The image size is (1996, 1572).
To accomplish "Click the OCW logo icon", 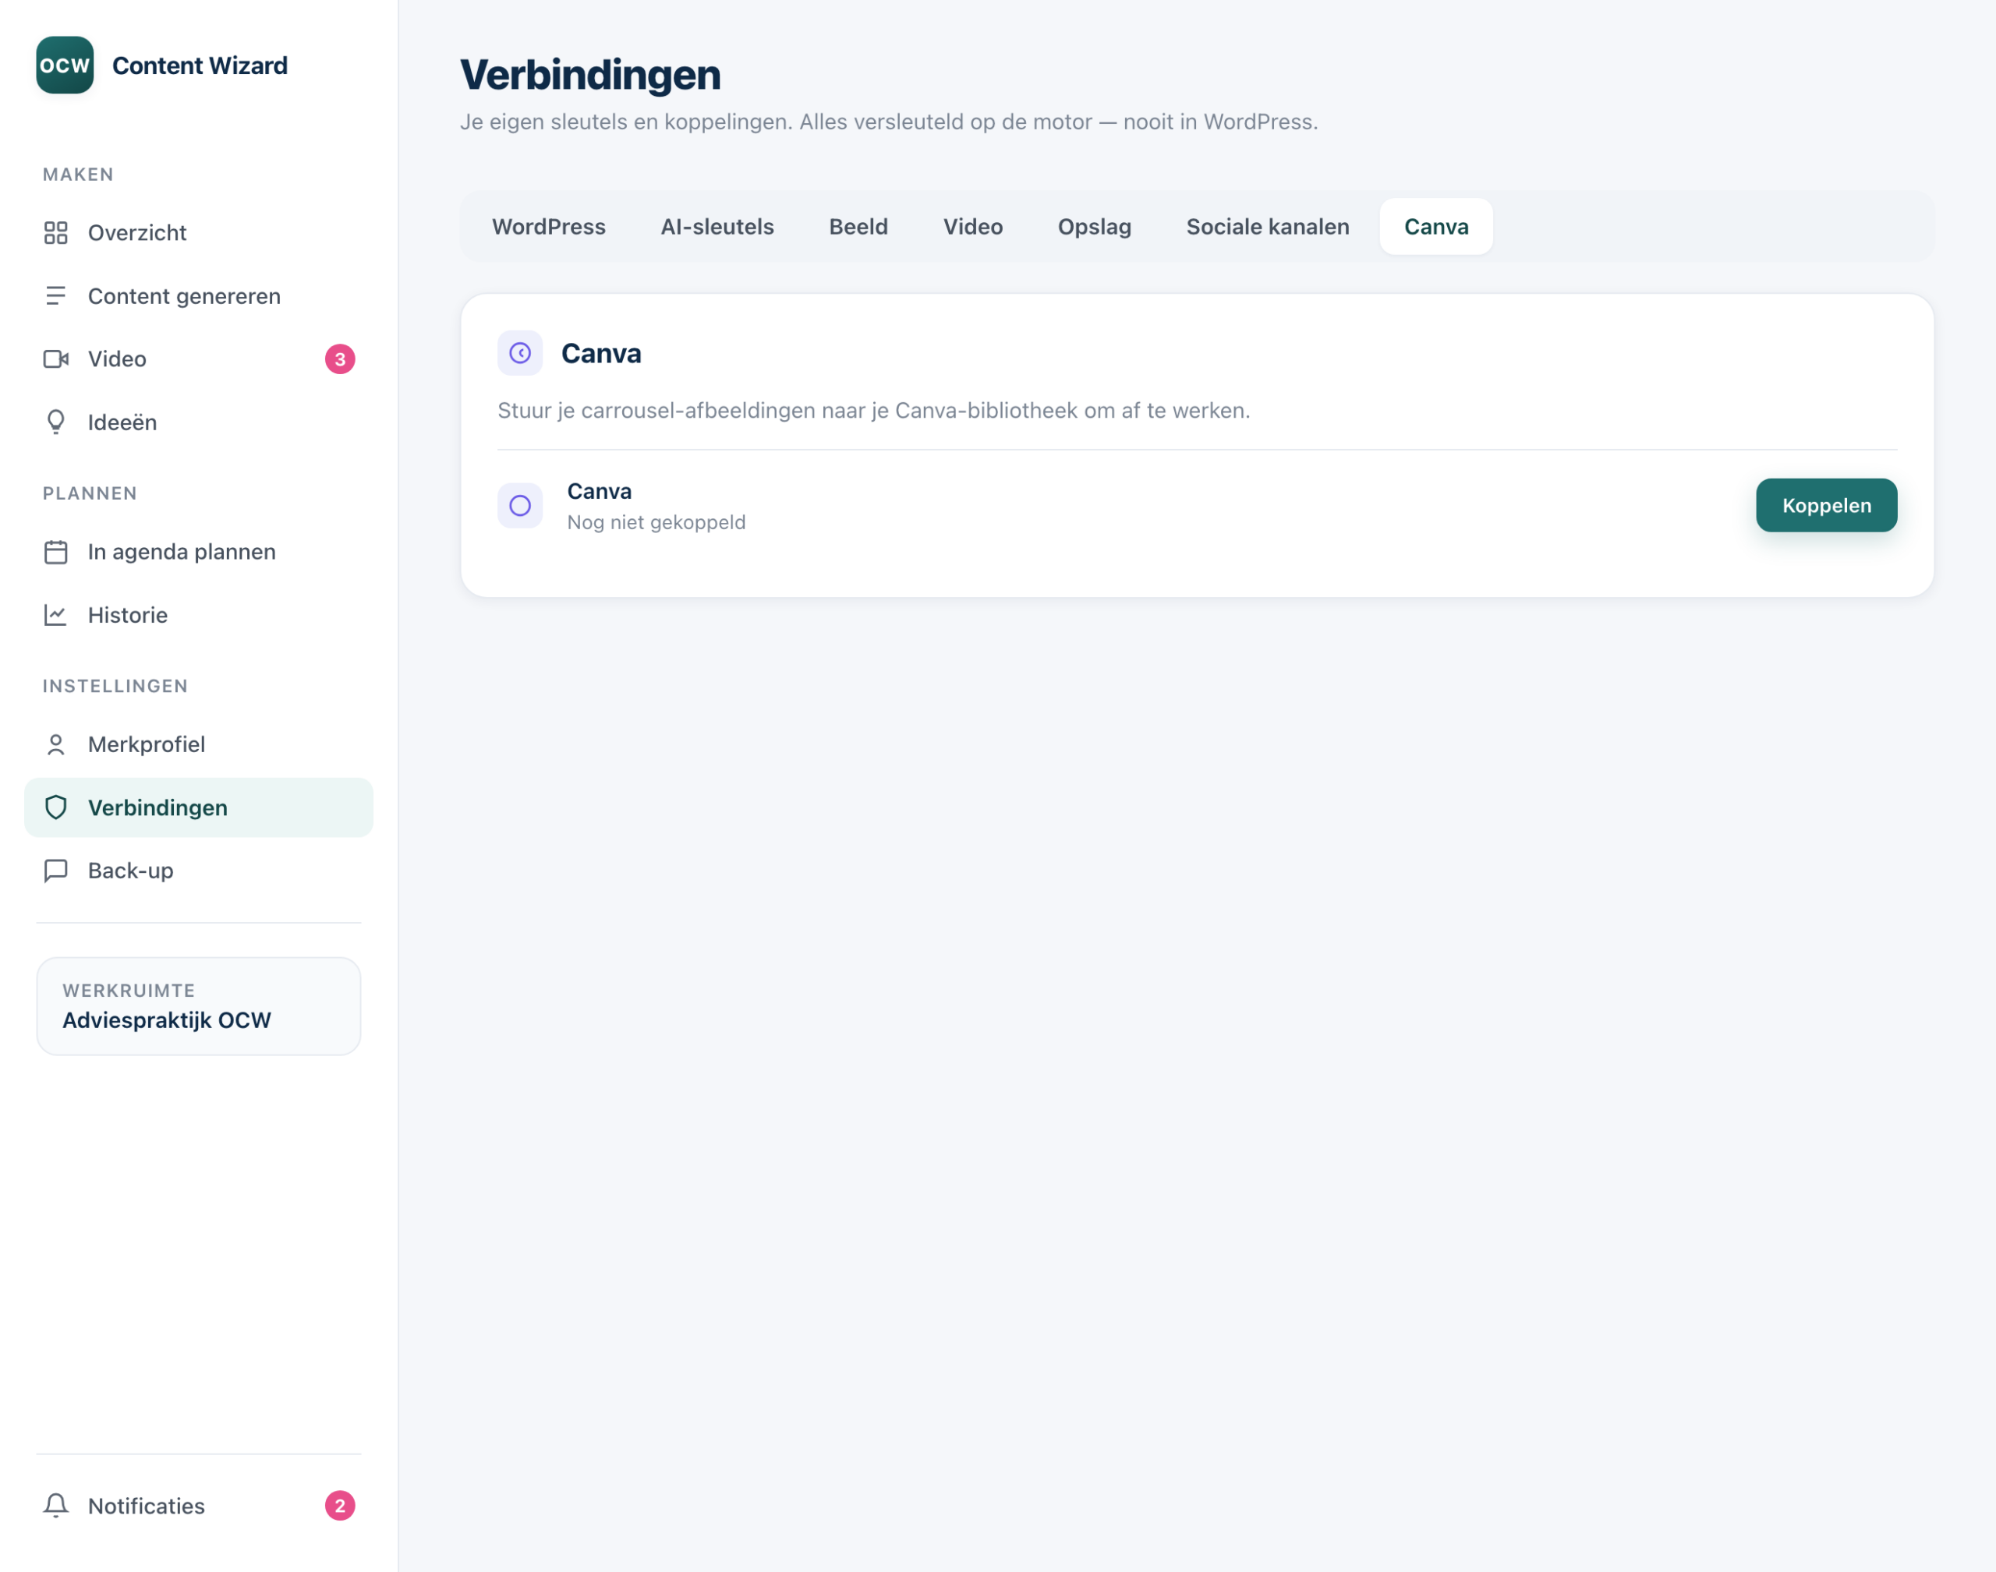I will [x=65, y=65].
